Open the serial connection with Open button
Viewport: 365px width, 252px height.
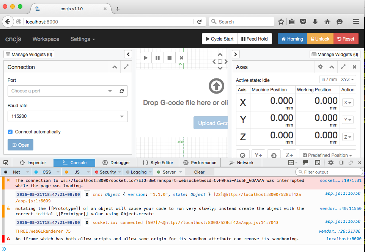click(20, 145)
